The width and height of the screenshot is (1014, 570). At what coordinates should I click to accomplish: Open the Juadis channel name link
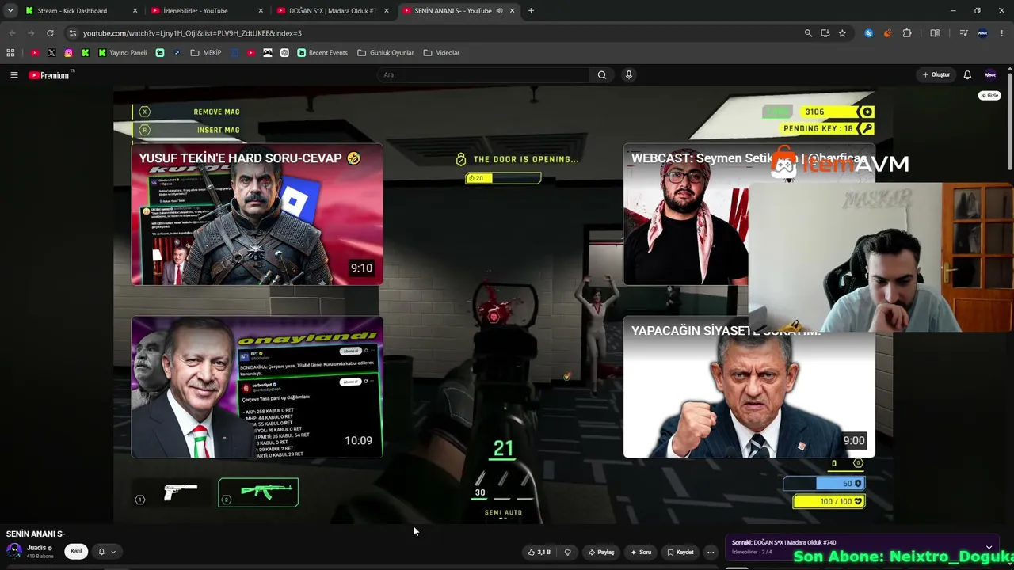36,548
